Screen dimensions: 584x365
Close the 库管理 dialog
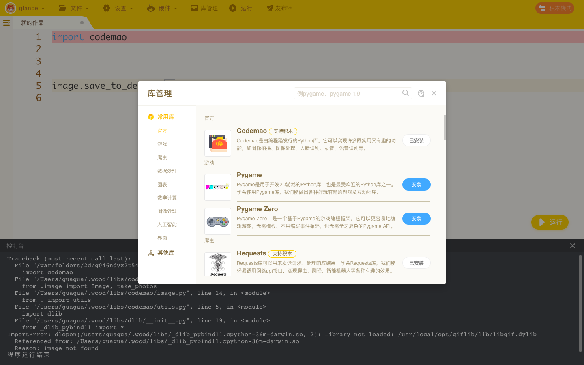pos(434,93)
